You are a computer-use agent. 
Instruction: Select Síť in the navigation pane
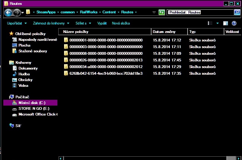point(18,126)
